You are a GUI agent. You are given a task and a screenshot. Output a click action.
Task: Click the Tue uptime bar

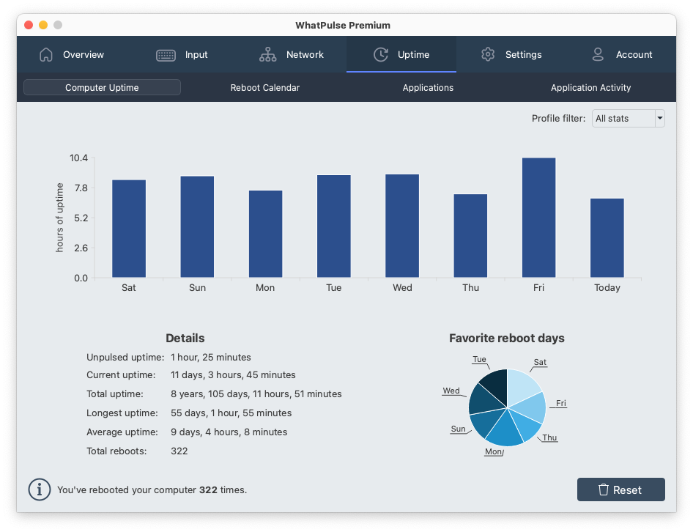[334, 226]
